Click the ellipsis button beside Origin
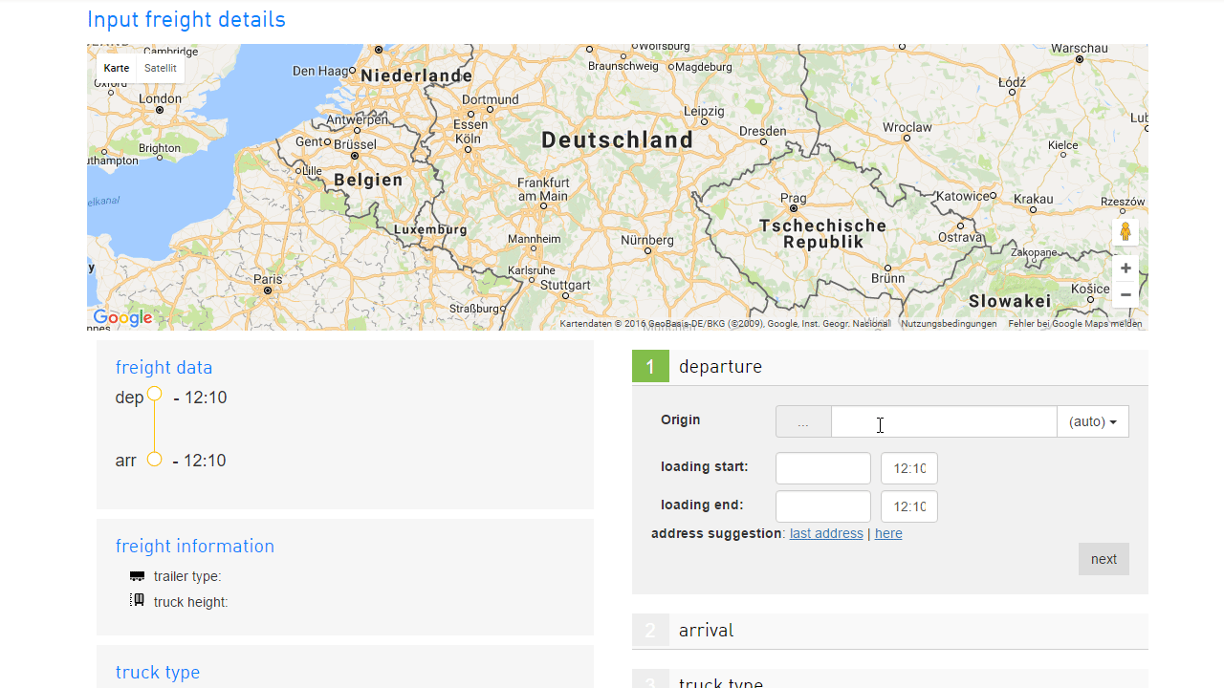 pyautogui.click(x=803, y=421)
